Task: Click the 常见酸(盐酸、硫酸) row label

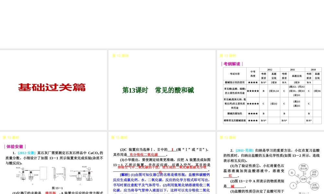Action: [235, 91]
